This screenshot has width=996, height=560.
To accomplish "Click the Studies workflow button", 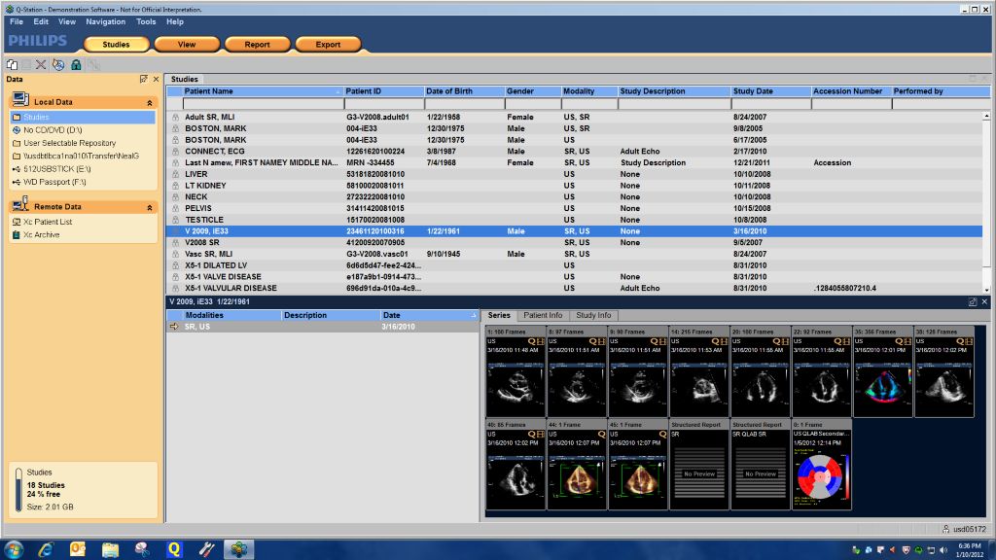I will (117, 45).
